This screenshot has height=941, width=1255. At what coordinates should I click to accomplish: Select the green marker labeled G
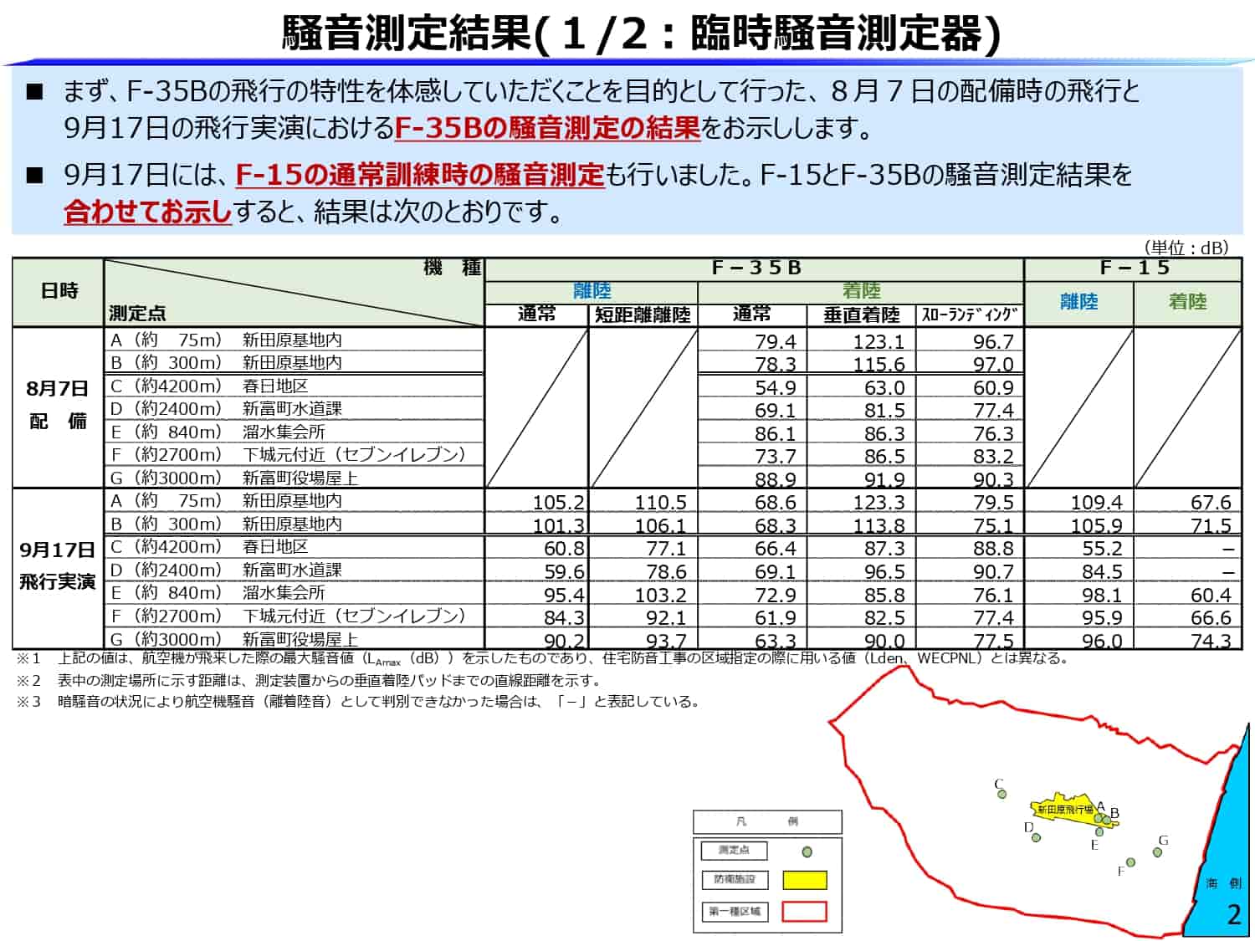1157,852
